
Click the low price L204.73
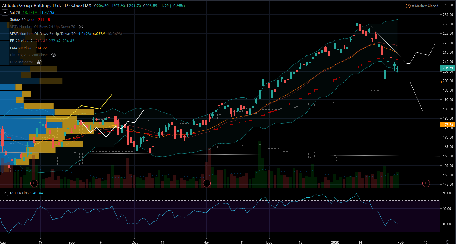[x=134, y=6]
